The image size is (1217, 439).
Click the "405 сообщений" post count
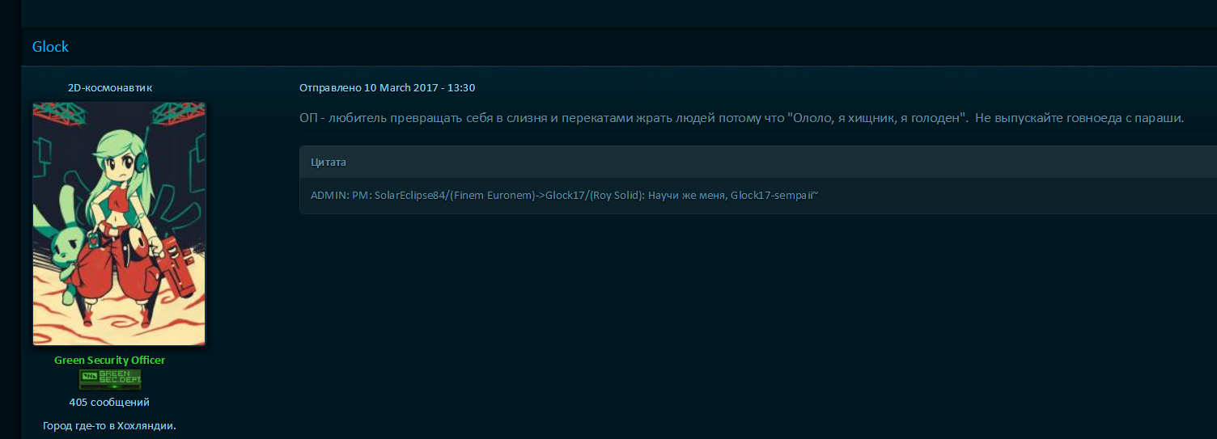click(x=110, y=402)
